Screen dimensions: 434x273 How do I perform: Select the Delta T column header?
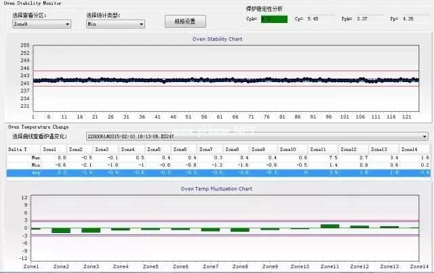coord(23,149)
